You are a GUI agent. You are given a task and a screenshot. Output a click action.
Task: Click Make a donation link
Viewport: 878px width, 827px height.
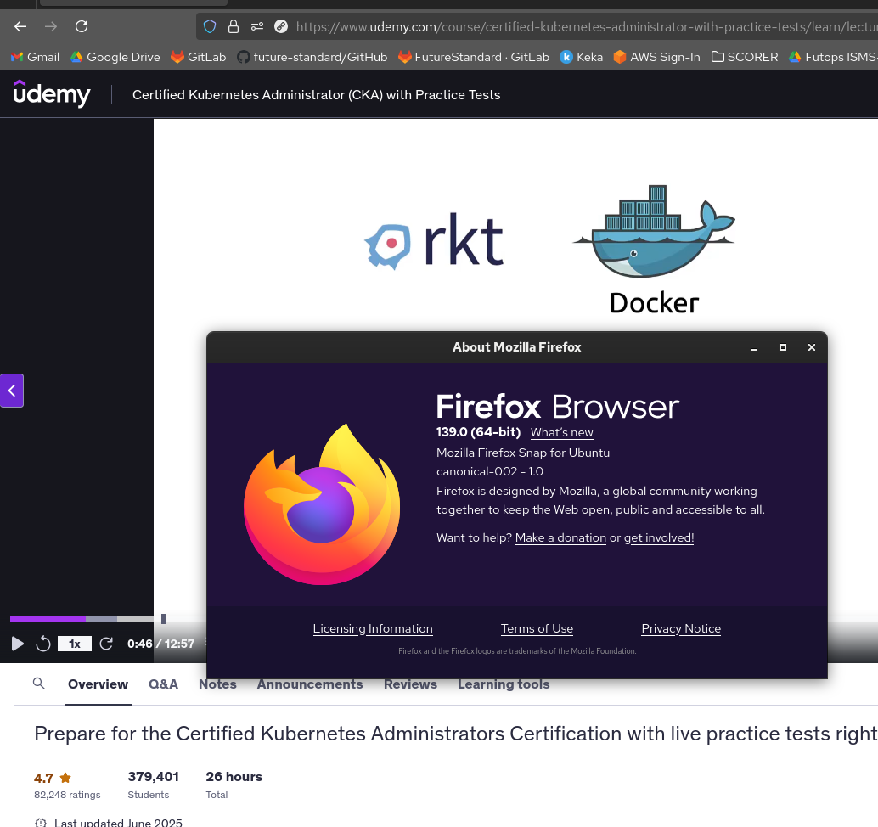(x=560, y=537)
